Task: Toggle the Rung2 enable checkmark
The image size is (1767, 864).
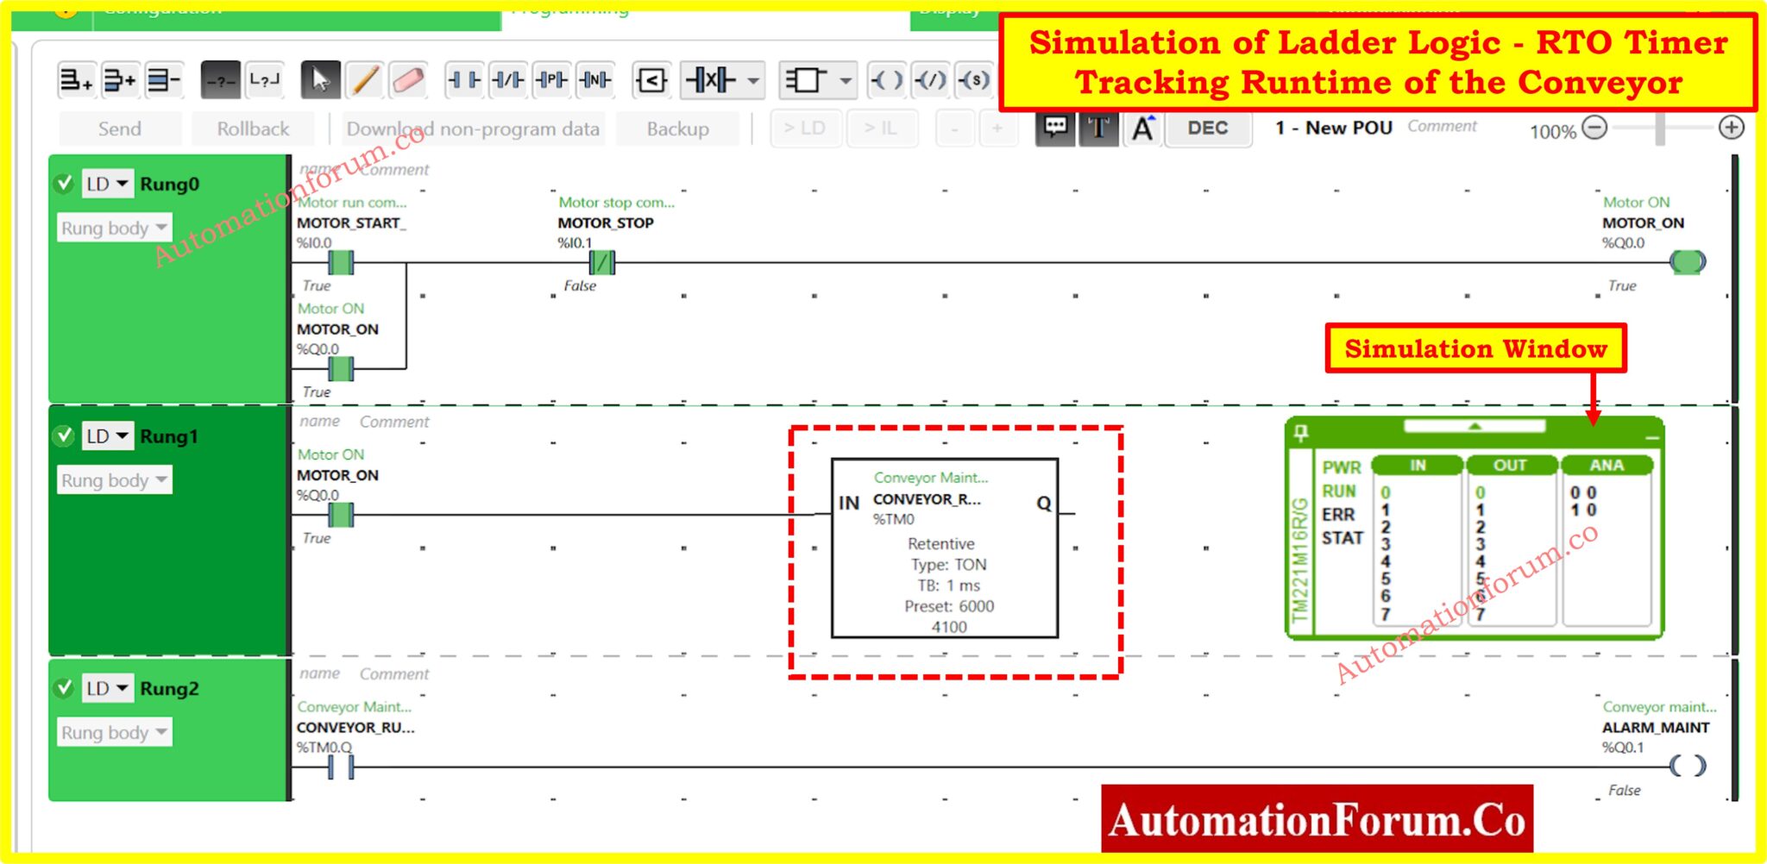Action: point(65,688)
